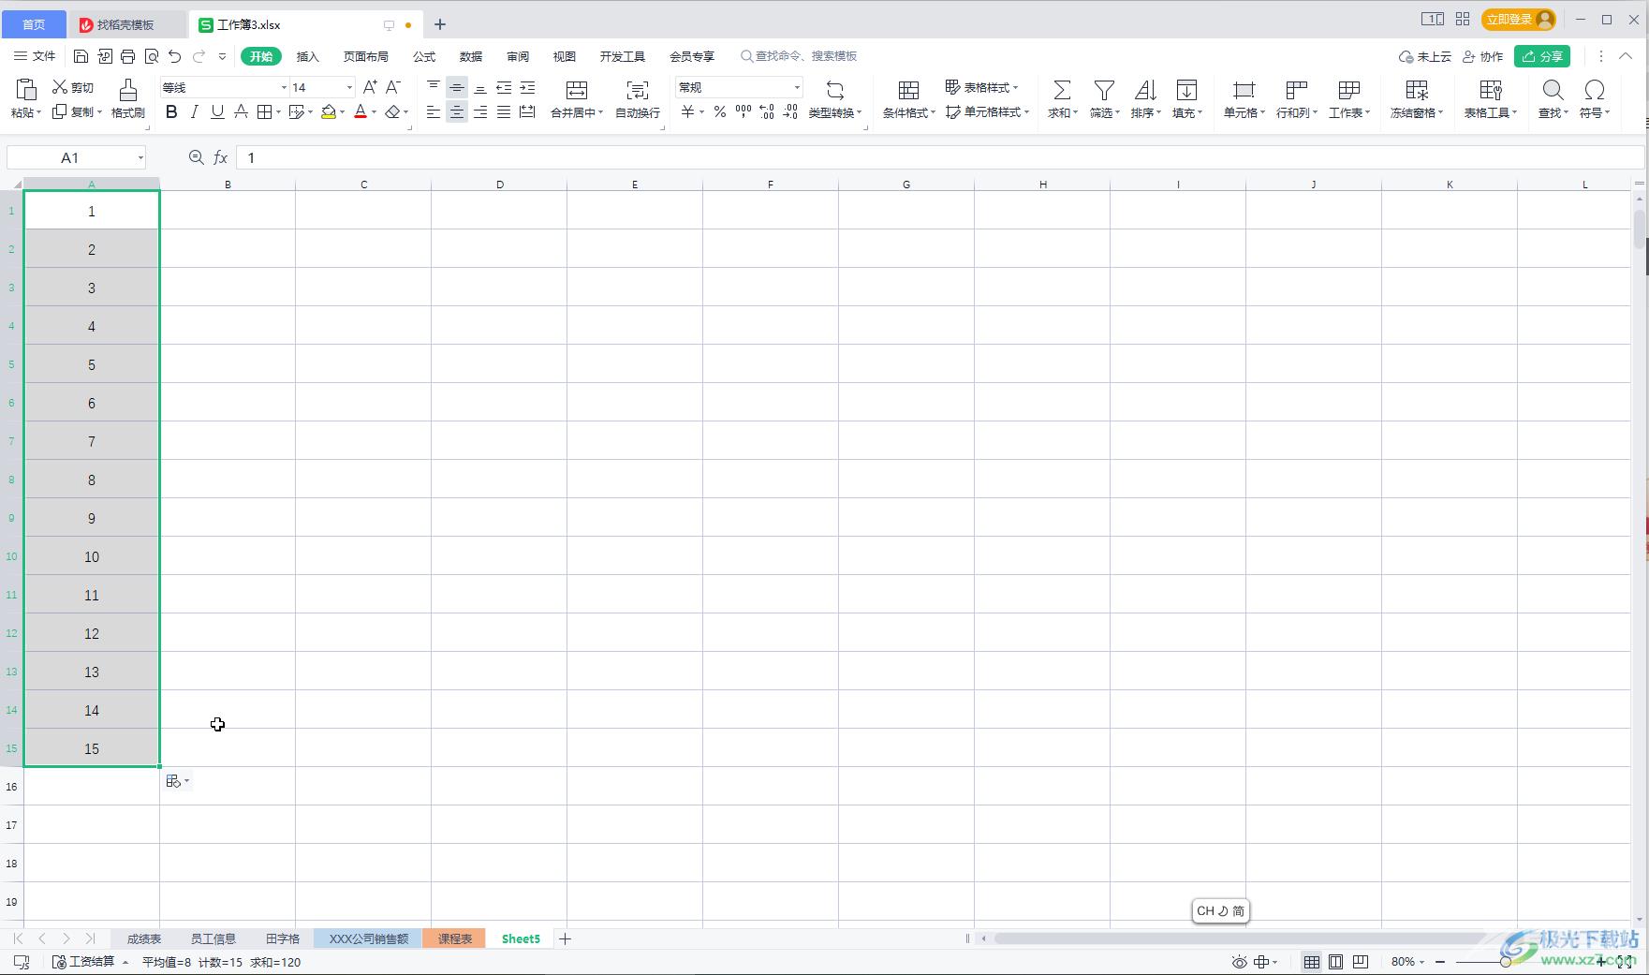Click the Login (立即登录) button
Screen dimensions: 1649x975
pyautogui.click(x=1518, y=20)
